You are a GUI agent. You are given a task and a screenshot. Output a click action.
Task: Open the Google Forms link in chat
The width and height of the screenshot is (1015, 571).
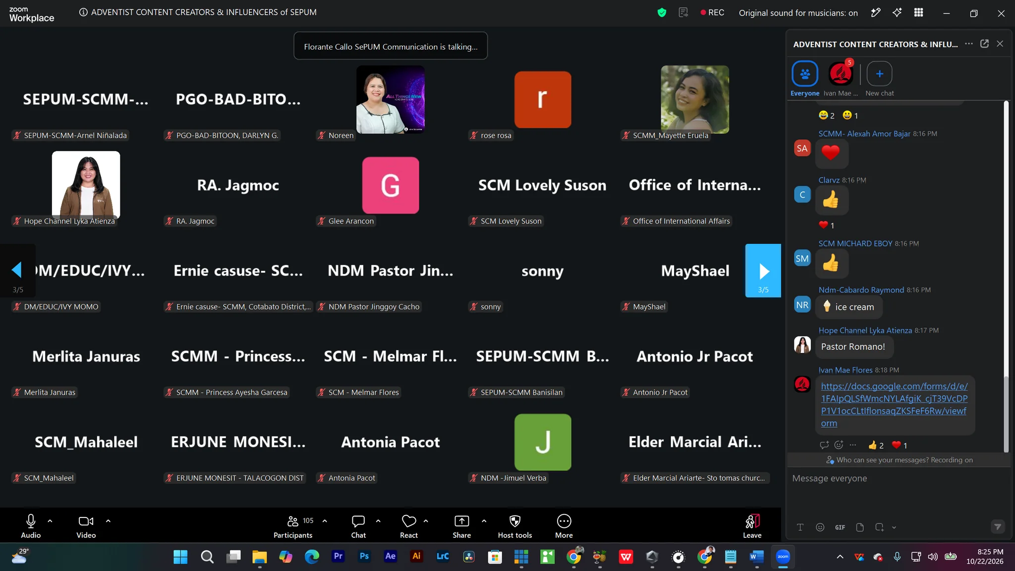pyautogui.click(x=894, y=404)
